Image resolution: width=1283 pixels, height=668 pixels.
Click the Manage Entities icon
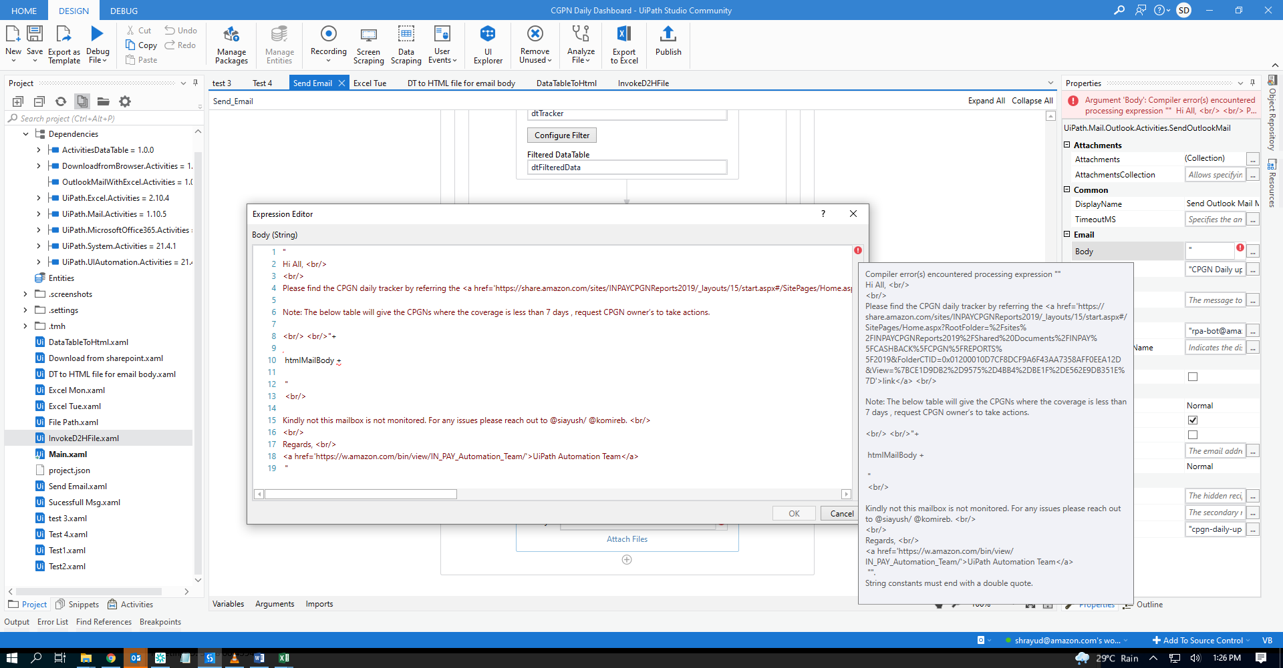(x=279, y=33)
